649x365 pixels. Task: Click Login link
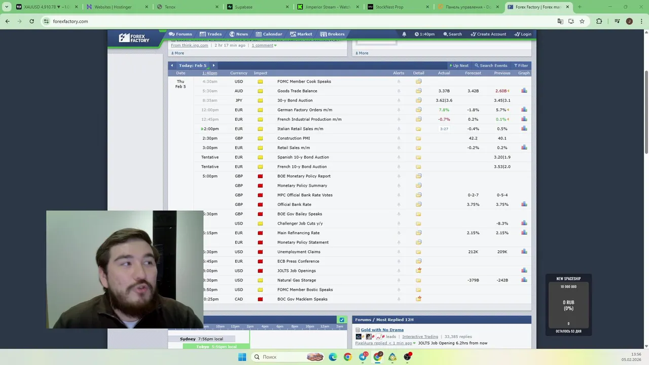pos(523,34)
